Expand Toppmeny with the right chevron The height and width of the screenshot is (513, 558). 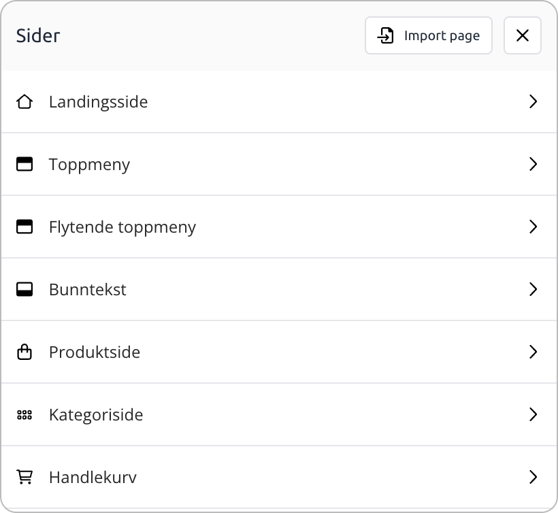click(534, 165)
